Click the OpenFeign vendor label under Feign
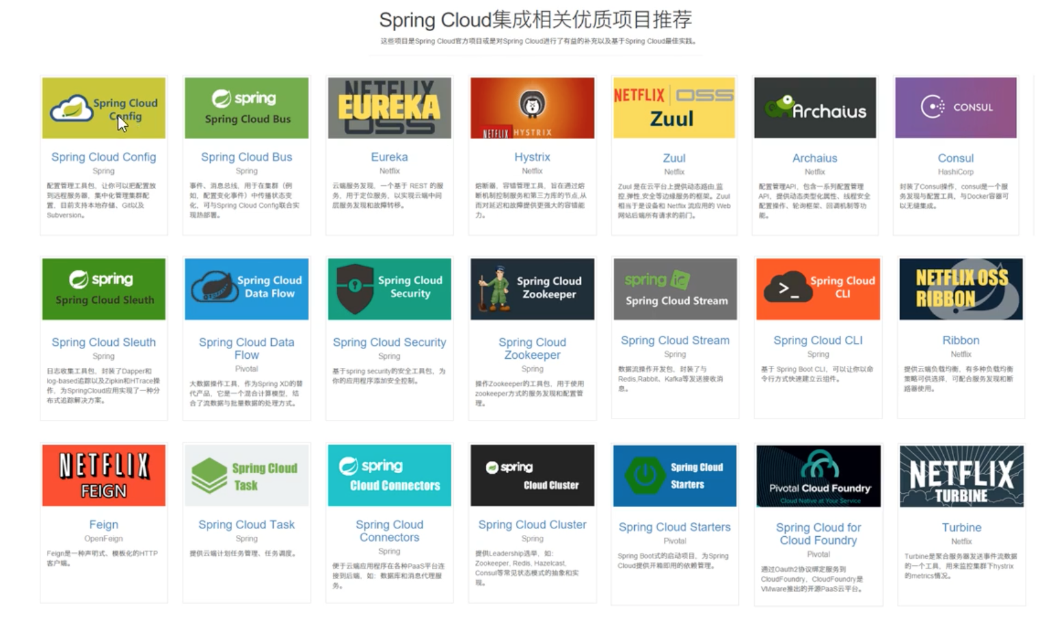This screenshot has width=1055, height=620. 103,539
